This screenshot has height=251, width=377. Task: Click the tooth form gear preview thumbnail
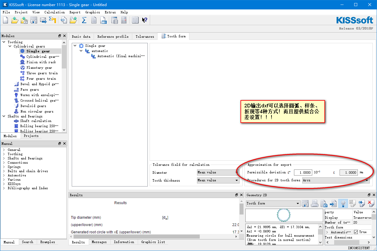[284, 215]
